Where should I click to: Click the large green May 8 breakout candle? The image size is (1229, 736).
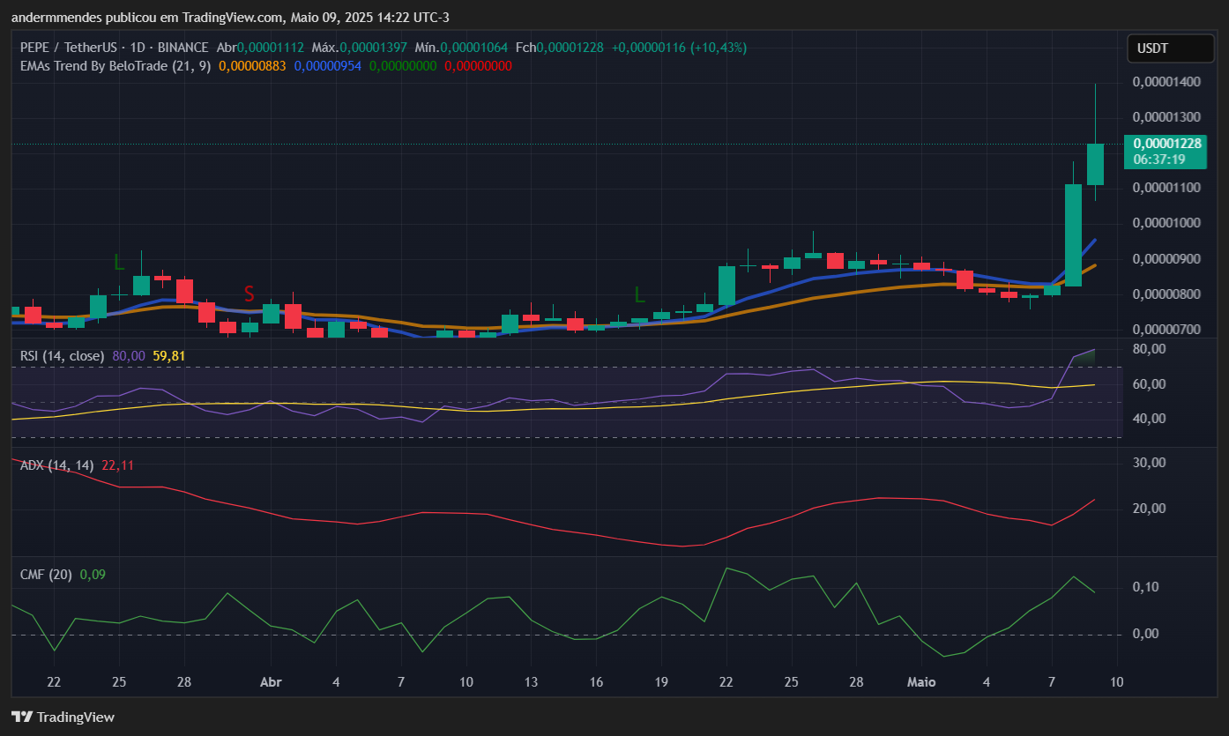coord(1073,235)
